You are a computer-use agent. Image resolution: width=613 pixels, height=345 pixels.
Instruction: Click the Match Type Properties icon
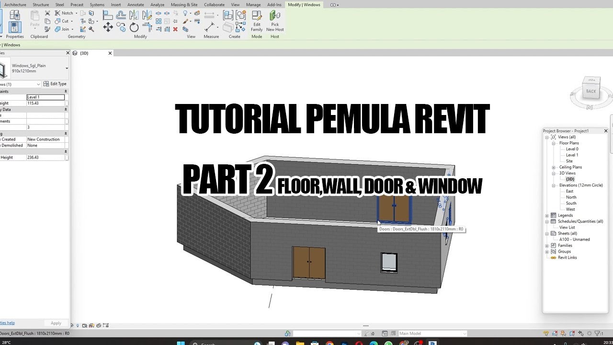[47, 29]
